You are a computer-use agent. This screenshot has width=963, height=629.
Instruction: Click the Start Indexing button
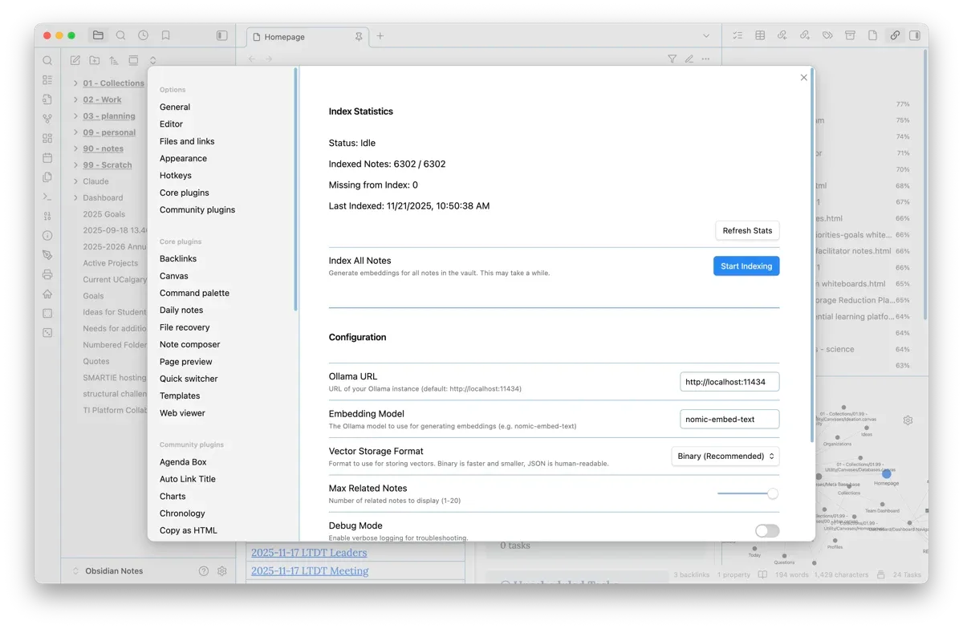[x=746, y=266]
